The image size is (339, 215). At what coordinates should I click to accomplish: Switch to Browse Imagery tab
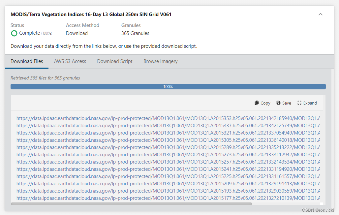[160, 61]
